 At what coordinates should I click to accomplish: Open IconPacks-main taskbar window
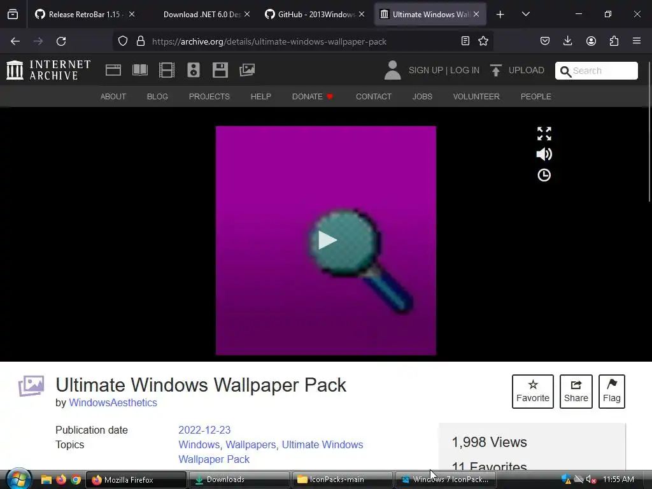[x=342, y=479]
